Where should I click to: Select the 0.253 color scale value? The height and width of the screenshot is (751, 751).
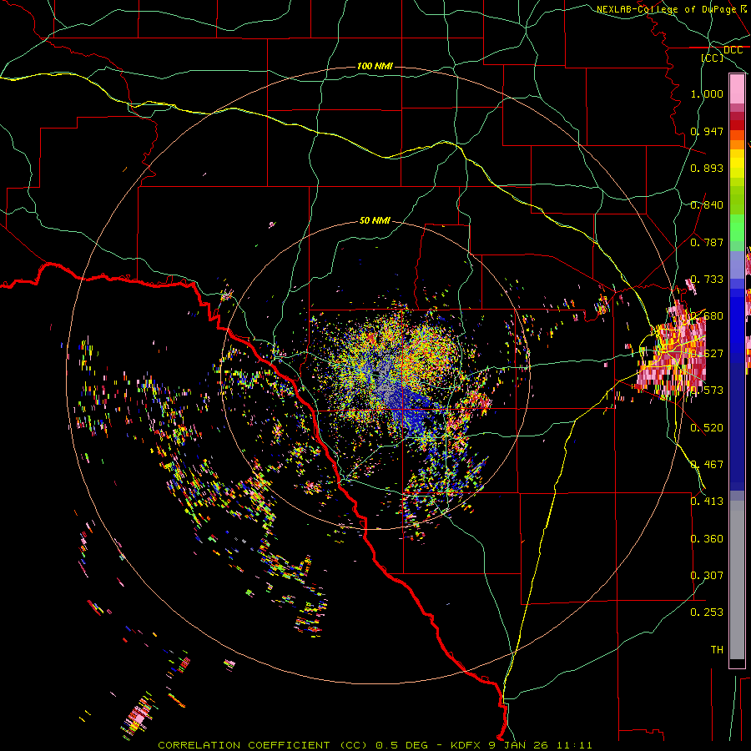click(707, 612)
